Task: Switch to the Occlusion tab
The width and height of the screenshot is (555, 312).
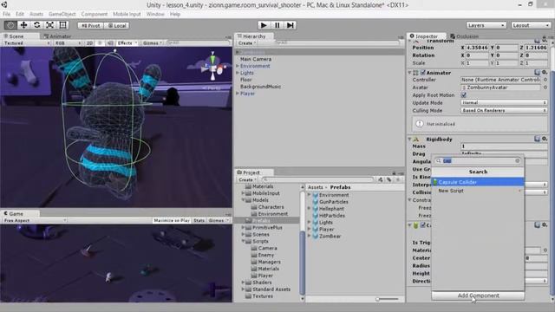Action: pyautogui.click(x=465, y=36)
